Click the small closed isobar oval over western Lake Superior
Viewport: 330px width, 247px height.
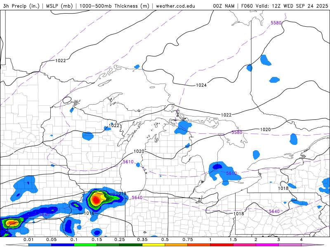click(67, 100)
